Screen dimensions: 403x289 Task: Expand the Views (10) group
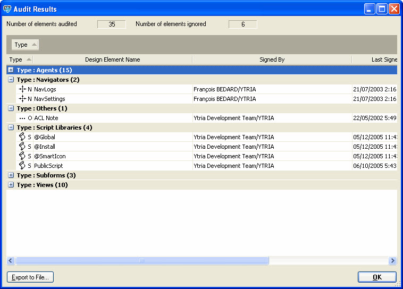point(11,185)
